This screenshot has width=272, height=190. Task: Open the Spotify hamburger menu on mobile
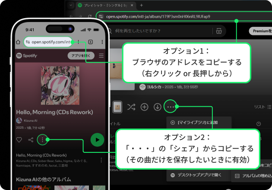tap(101, 56)
